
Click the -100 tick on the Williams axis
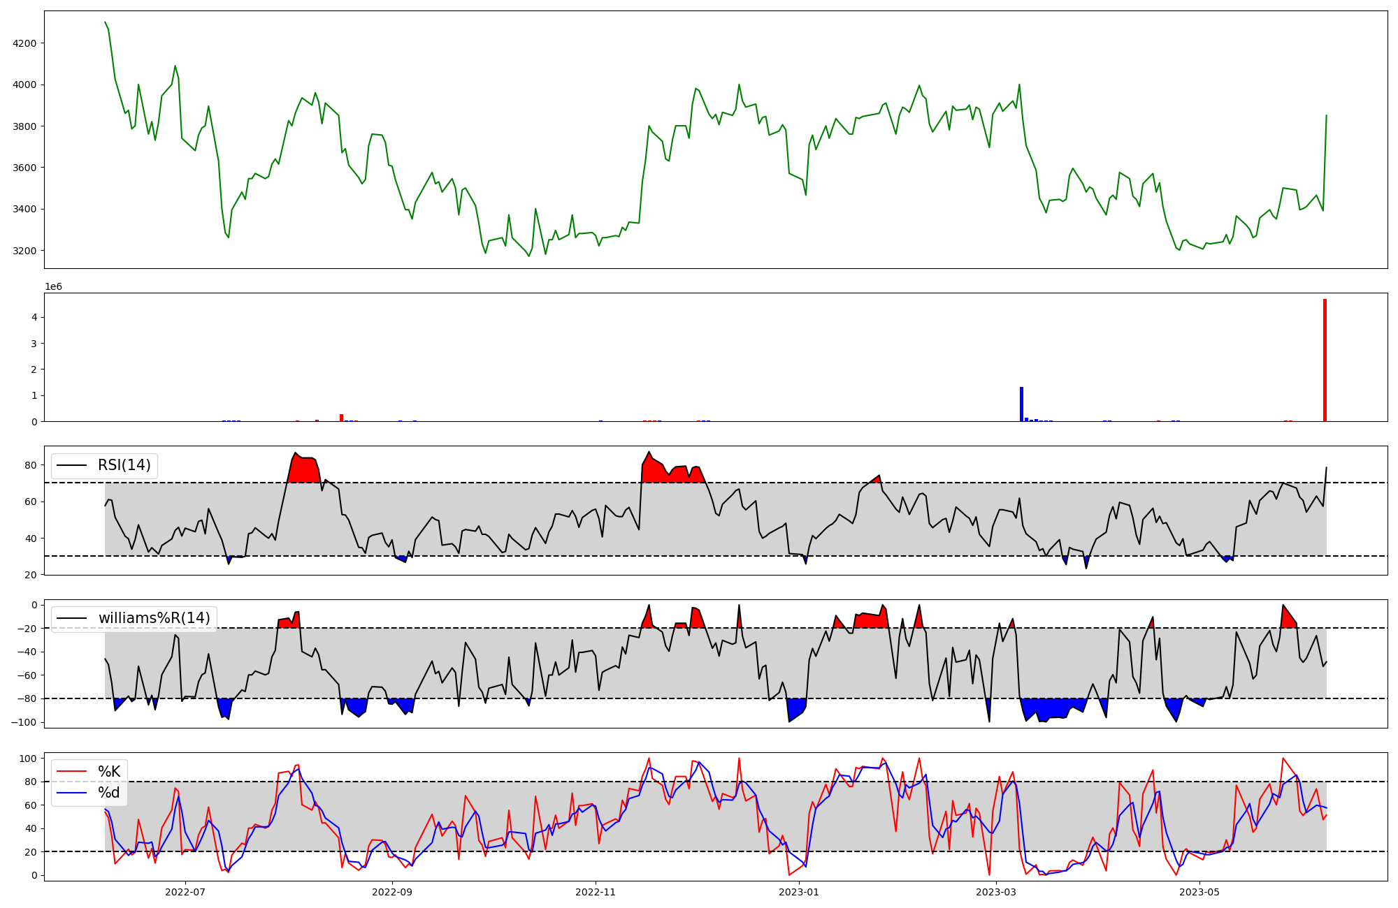[x=24, y=722]
